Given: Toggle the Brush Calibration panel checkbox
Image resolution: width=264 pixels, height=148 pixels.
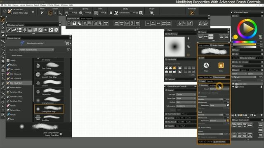Looking at the screenshot, I should click(166, 114).
